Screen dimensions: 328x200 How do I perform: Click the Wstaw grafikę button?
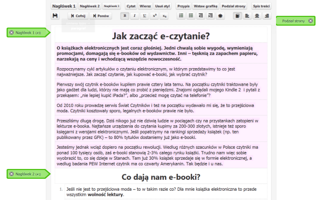(x=206, y=6)
